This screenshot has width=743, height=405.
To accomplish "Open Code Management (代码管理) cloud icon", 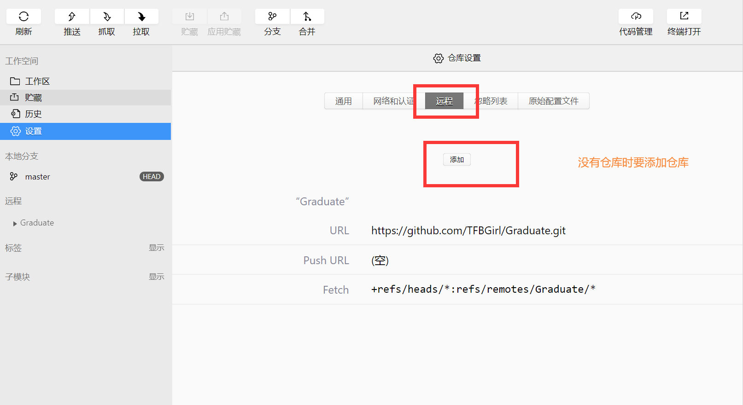I will coord(636,17).
